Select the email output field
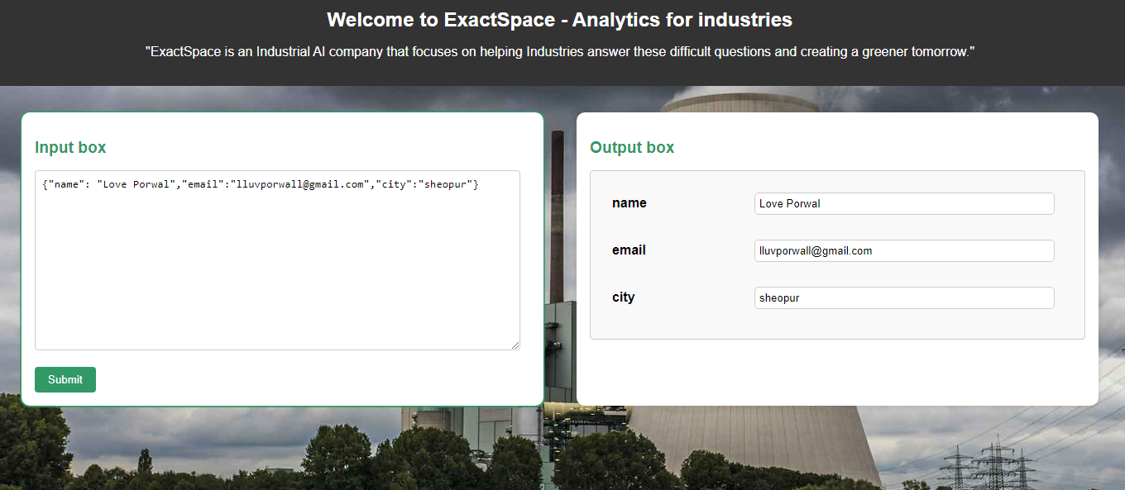The width and height of the screenshot is (1125, 490). coord(903,250)
